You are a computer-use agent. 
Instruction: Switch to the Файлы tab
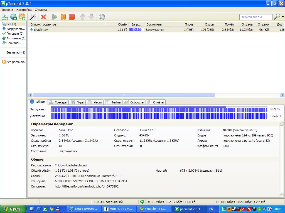coord(113,102)
